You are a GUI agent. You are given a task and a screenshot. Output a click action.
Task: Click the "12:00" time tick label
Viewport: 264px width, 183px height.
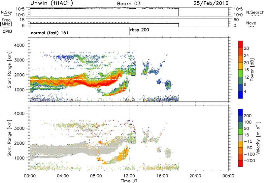click(x=129, y=176)
